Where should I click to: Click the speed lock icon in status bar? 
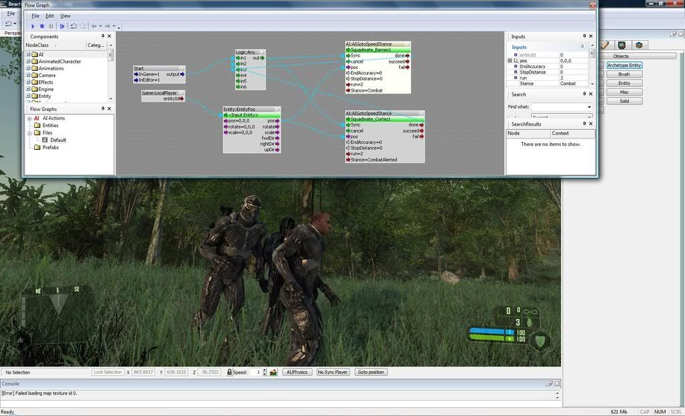click(230, 372)
